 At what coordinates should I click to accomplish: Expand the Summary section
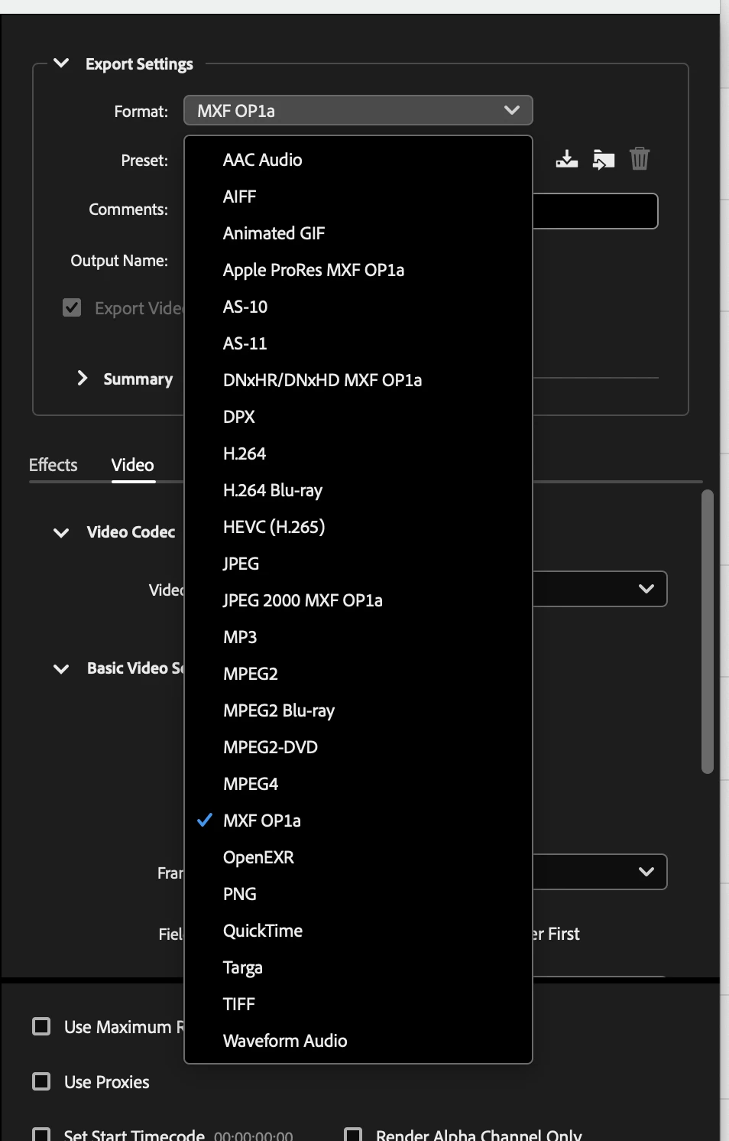(x=83, y=379)
